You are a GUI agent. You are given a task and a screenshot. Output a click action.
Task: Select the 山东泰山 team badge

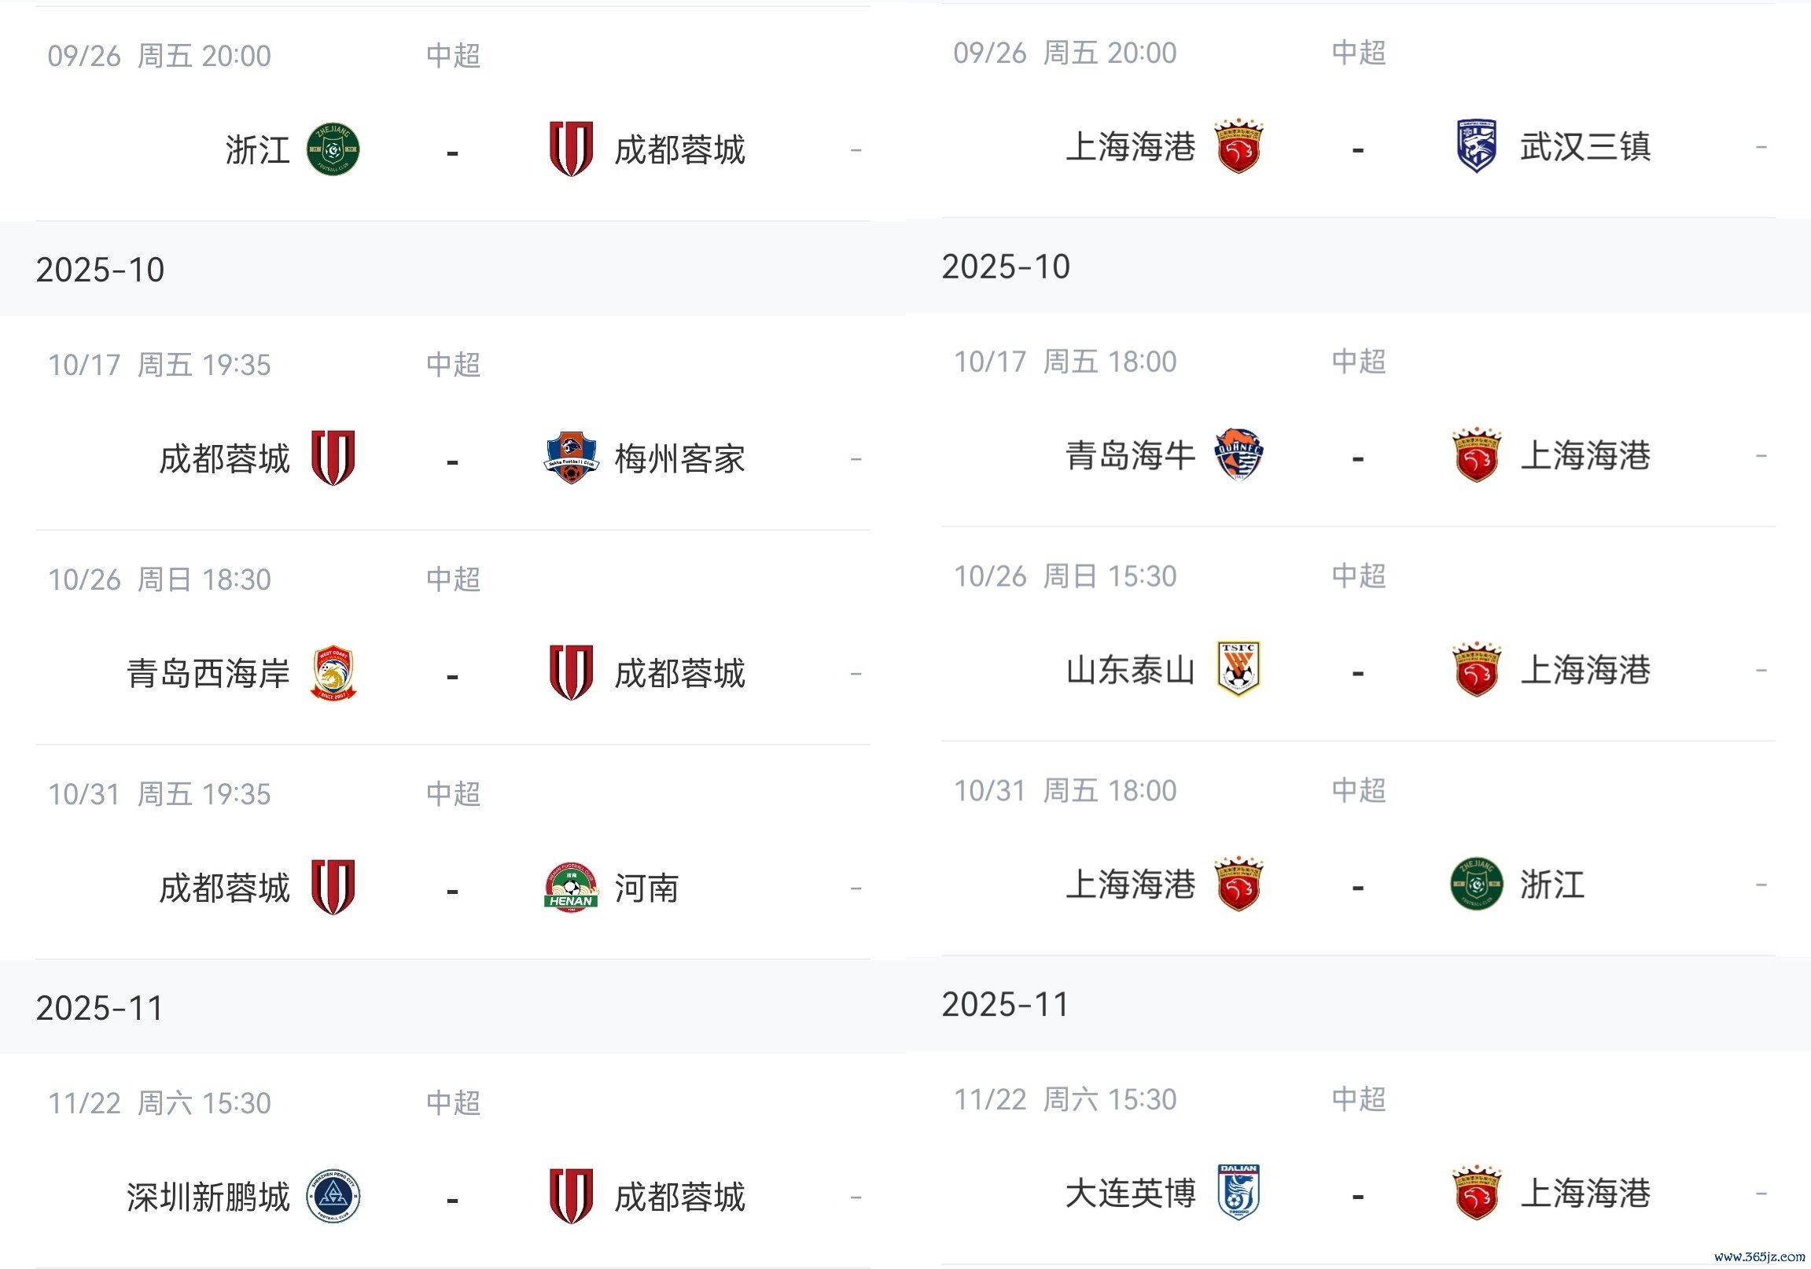(x=1239, y=670)
